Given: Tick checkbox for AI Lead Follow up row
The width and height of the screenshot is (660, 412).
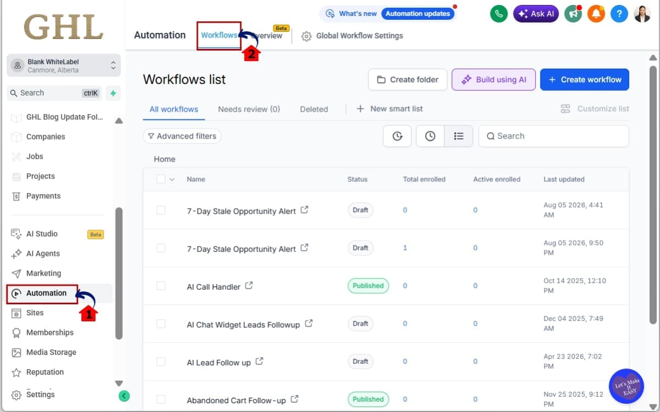Looking at the screenshot, I should (x=161, y=361).
